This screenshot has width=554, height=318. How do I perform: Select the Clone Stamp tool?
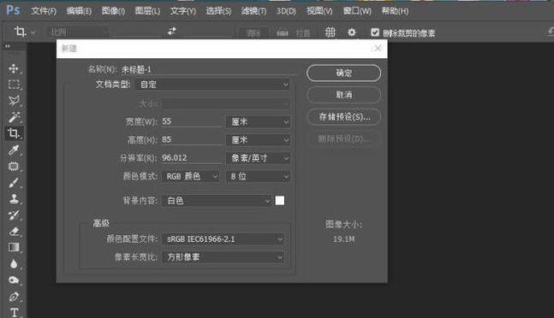point(14,199)
